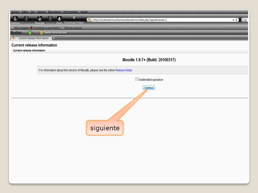
Task: Open the Últimas noticias feed bookmark
Action: (71, 28)
